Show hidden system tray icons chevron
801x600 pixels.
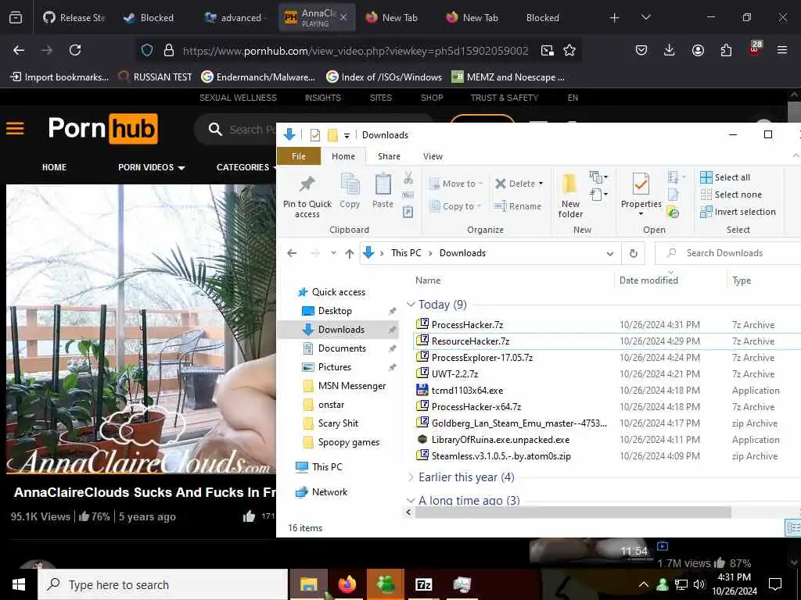[x=644, y=584]
